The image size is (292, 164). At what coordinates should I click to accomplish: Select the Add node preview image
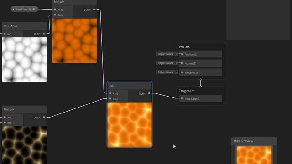click(x=130, y=124)
